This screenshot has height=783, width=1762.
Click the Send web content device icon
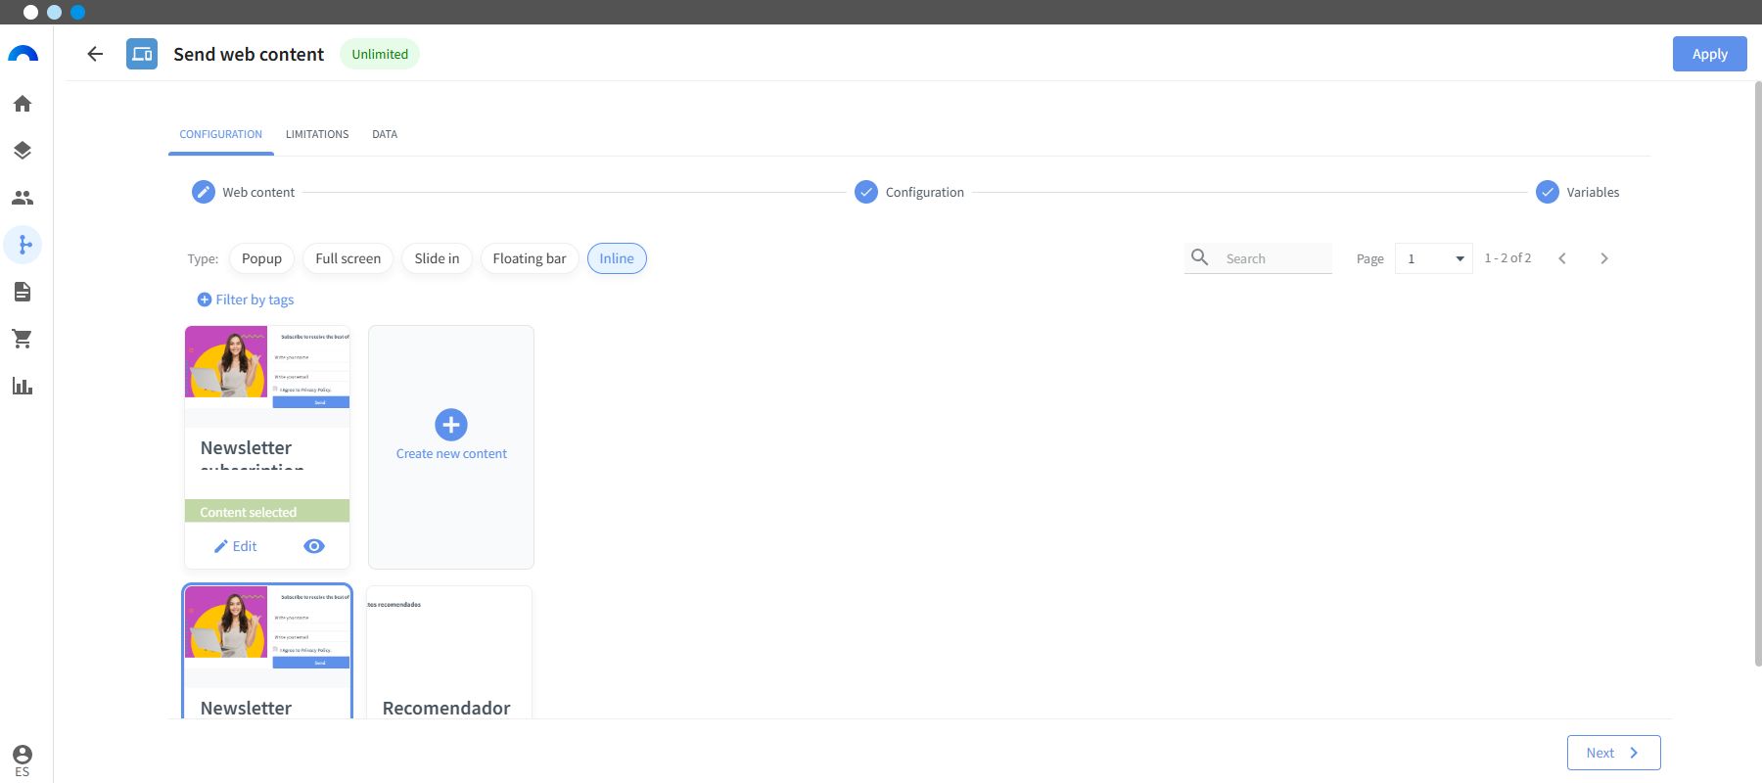[x=142, y=54]
